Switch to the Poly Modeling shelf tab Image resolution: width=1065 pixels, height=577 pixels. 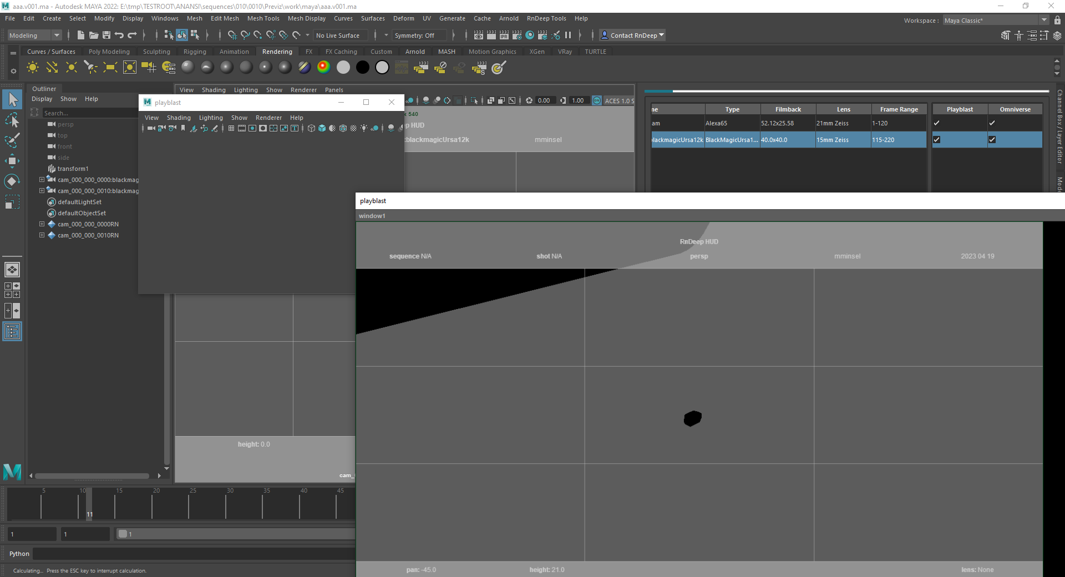[109, 52]
